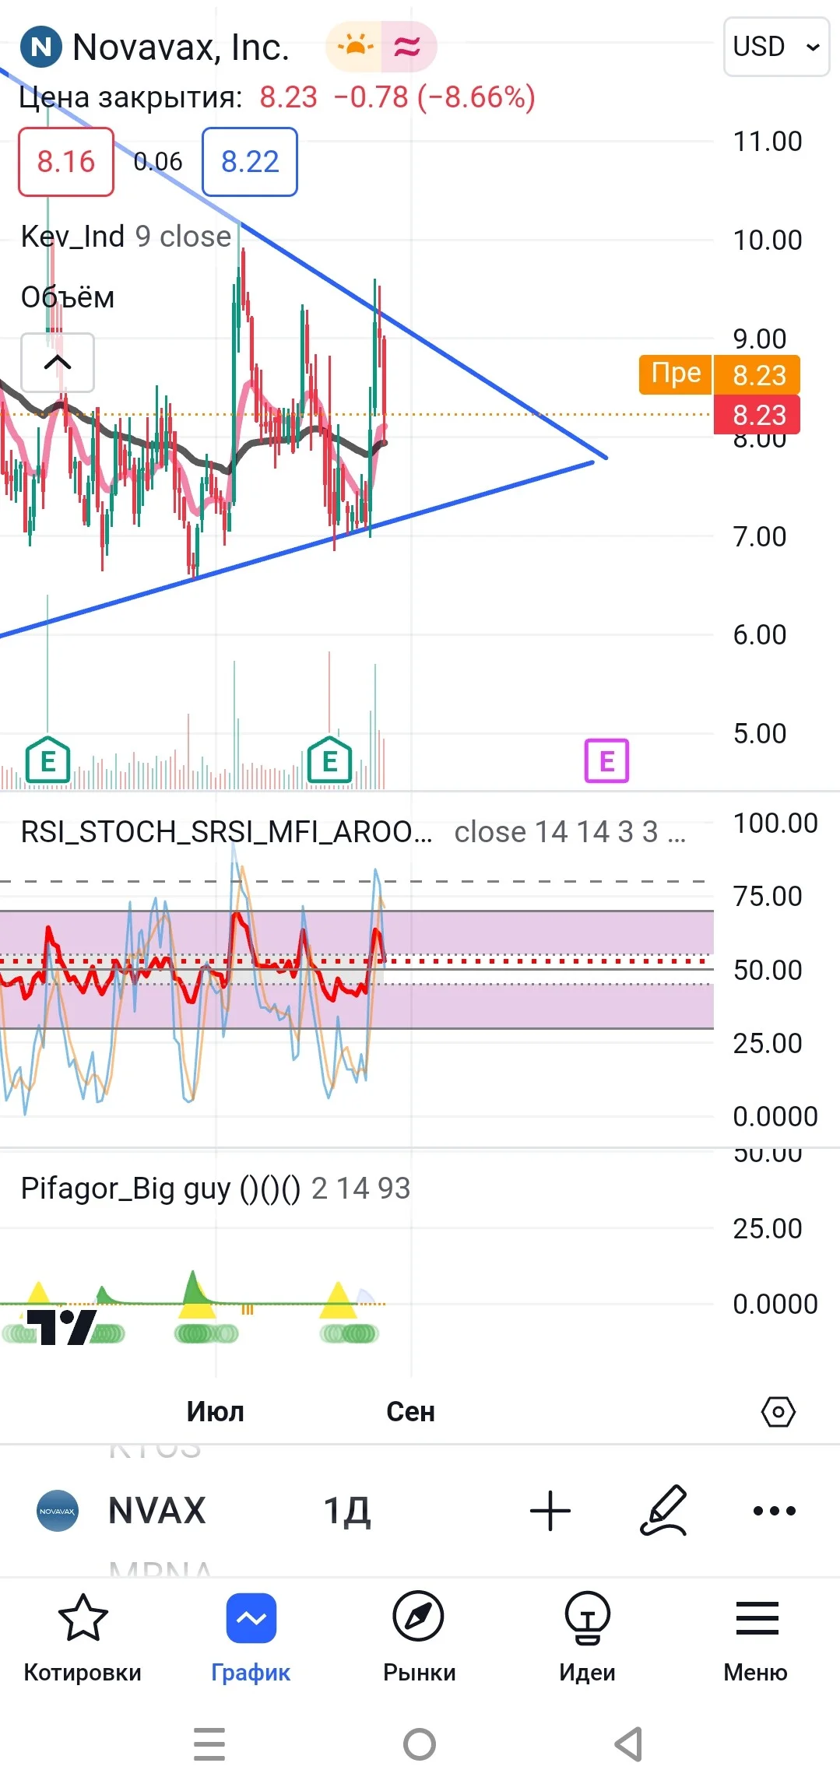
Task: Switch to the Котировки watchlist tab
Action: tap(83, 1638)
